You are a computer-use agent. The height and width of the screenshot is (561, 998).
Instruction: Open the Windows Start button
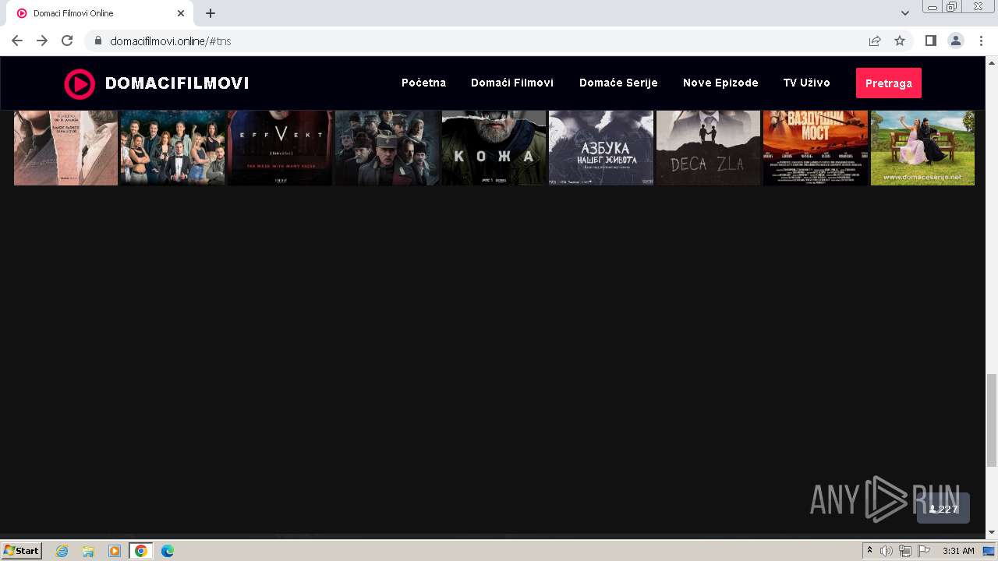(22, 550)
